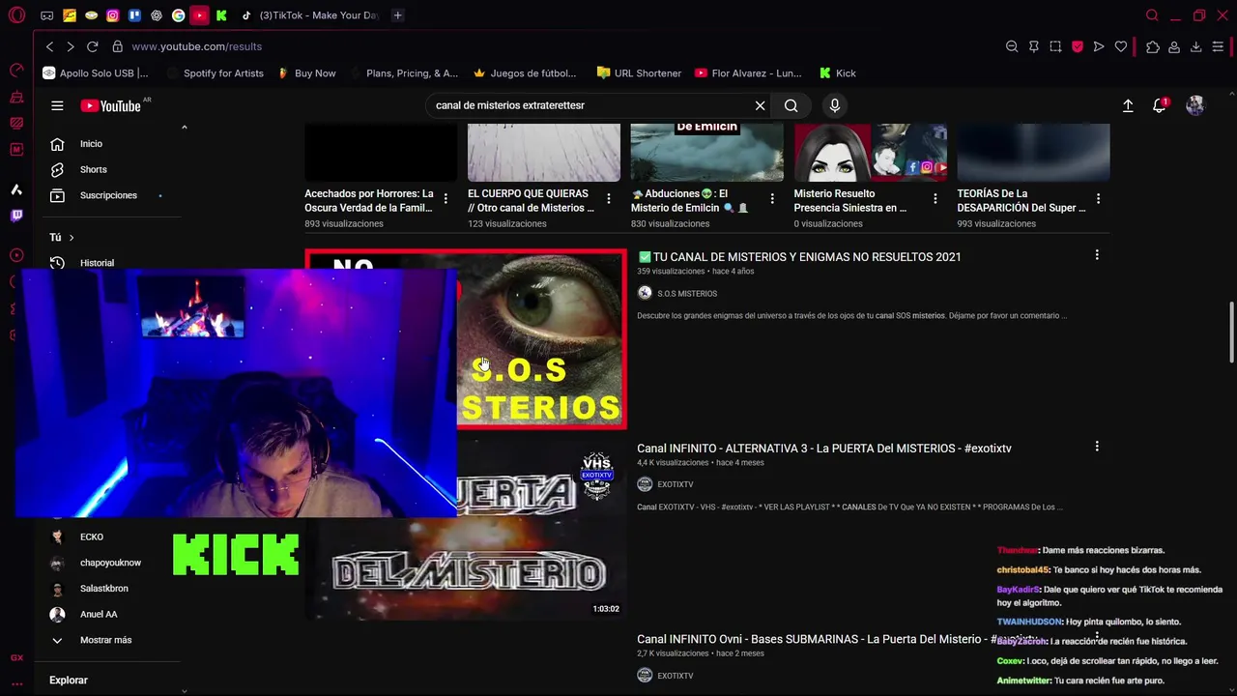Open the Misterio Resuelto short thumbnail

pyautogui.click(x=871, y=153)
